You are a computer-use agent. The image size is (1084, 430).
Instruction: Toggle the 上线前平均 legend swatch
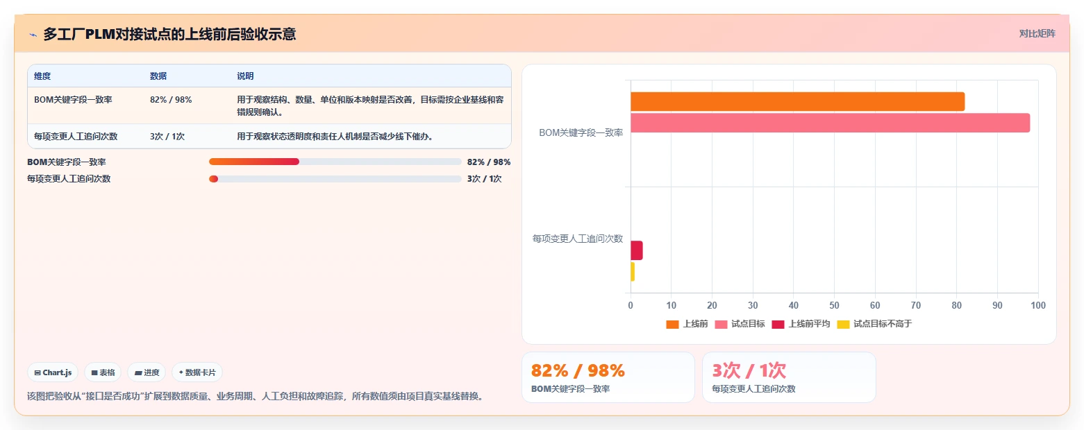point(778,324)
